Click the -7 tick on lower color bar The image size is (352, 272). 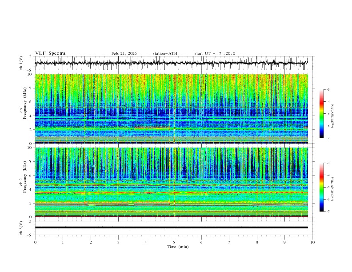pyautogui.click(x=328, y=212)
